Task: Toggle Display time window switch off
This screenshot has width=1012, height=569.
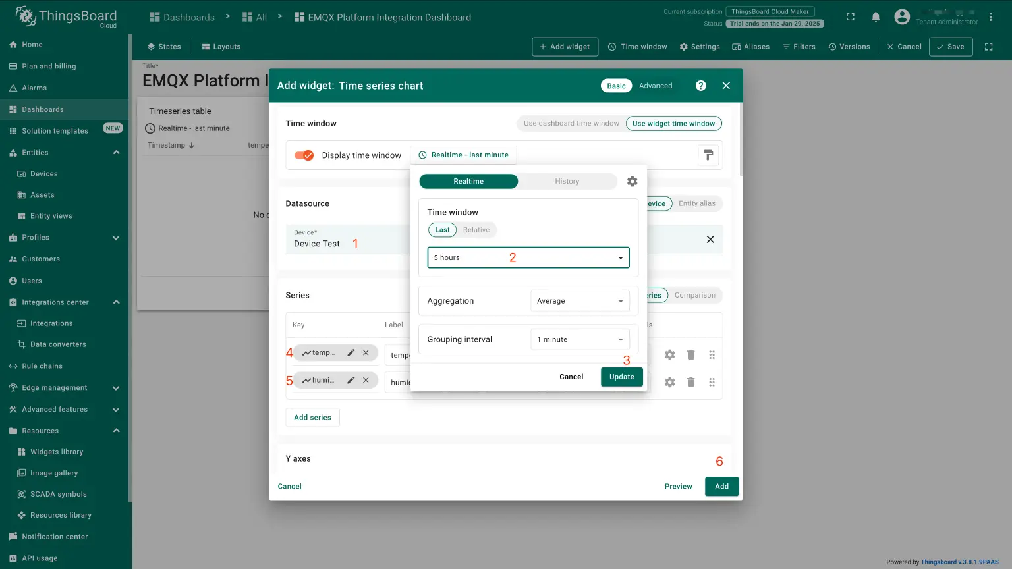Action: point(304,155)
